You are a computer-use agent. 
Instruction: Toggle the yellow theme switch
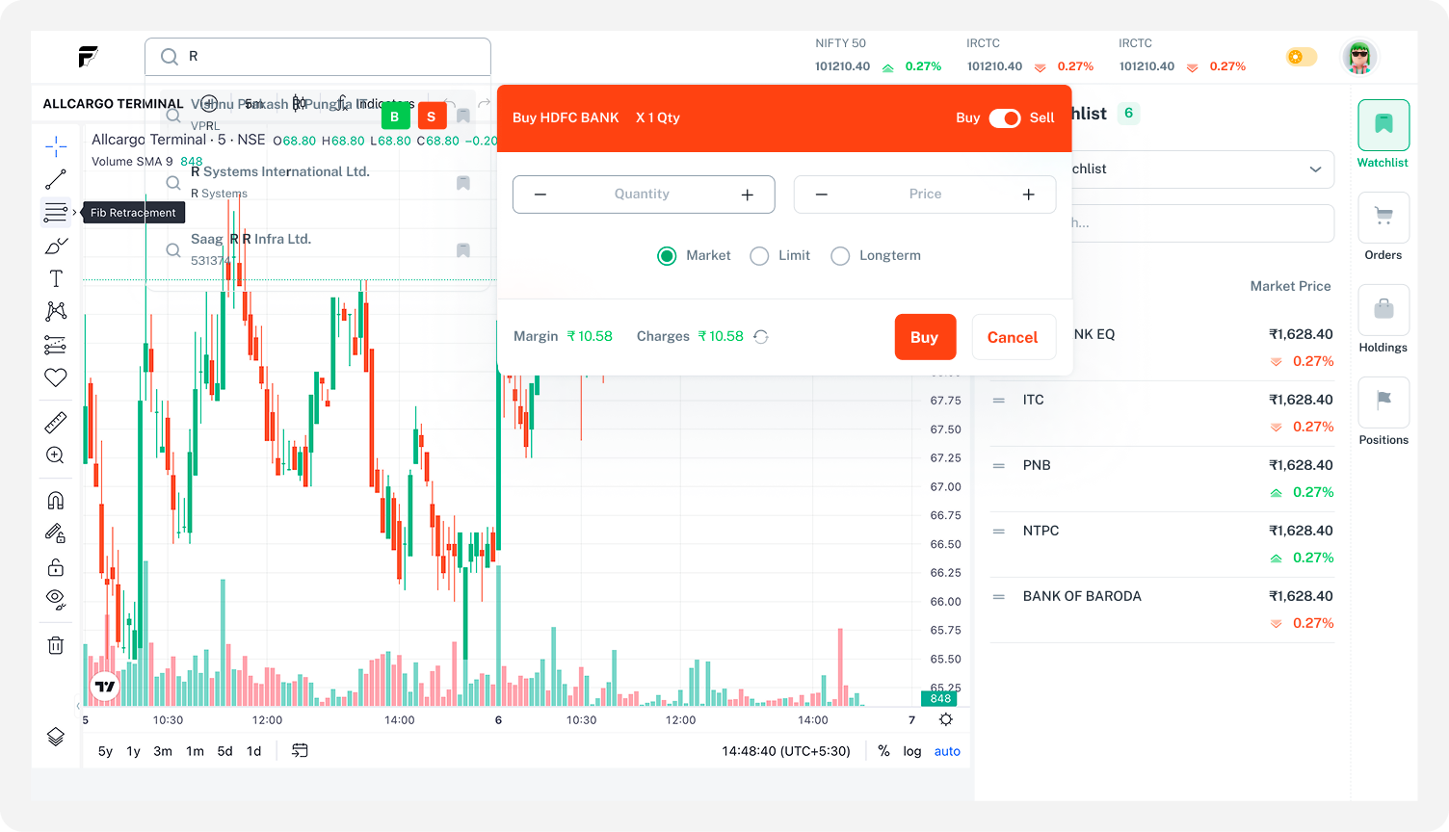[1302, 58]
